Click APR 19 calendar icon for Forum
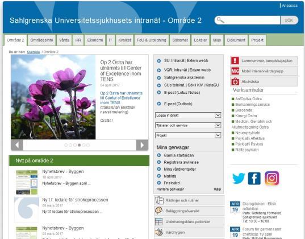Screen dimensions: 305x239 [x=235, y=232]
